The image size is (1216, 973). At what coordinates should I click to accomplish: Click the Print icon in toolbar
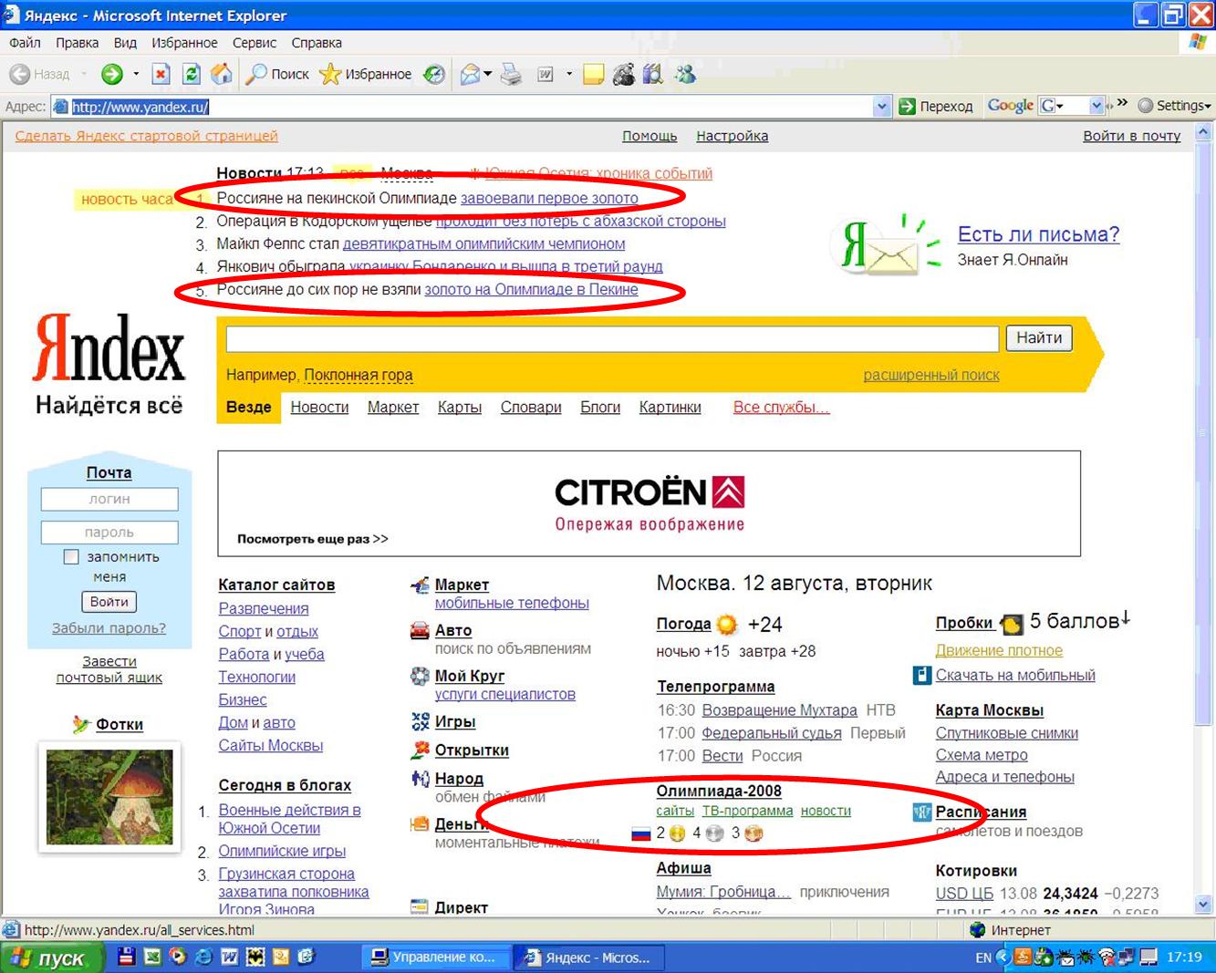pyautogui.click(x=512, y=75)
